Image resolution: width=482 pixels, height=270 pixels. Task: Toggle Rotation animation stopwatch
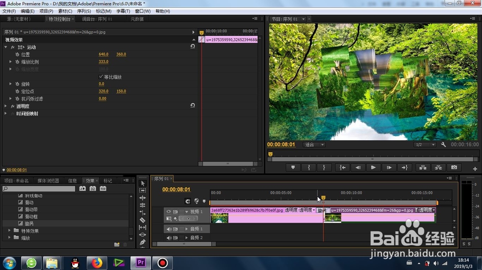(17, 84)
